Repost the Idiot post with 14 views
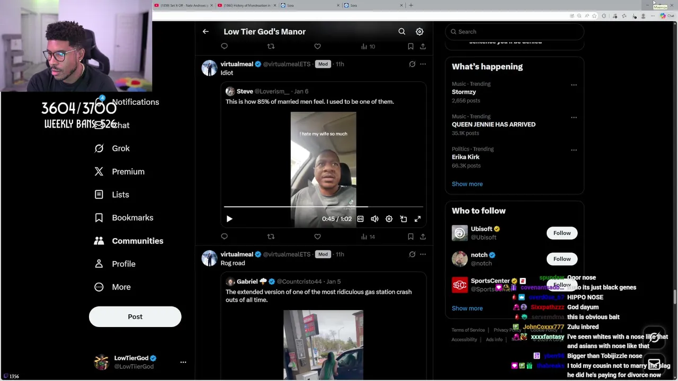 tap(271, 237)
